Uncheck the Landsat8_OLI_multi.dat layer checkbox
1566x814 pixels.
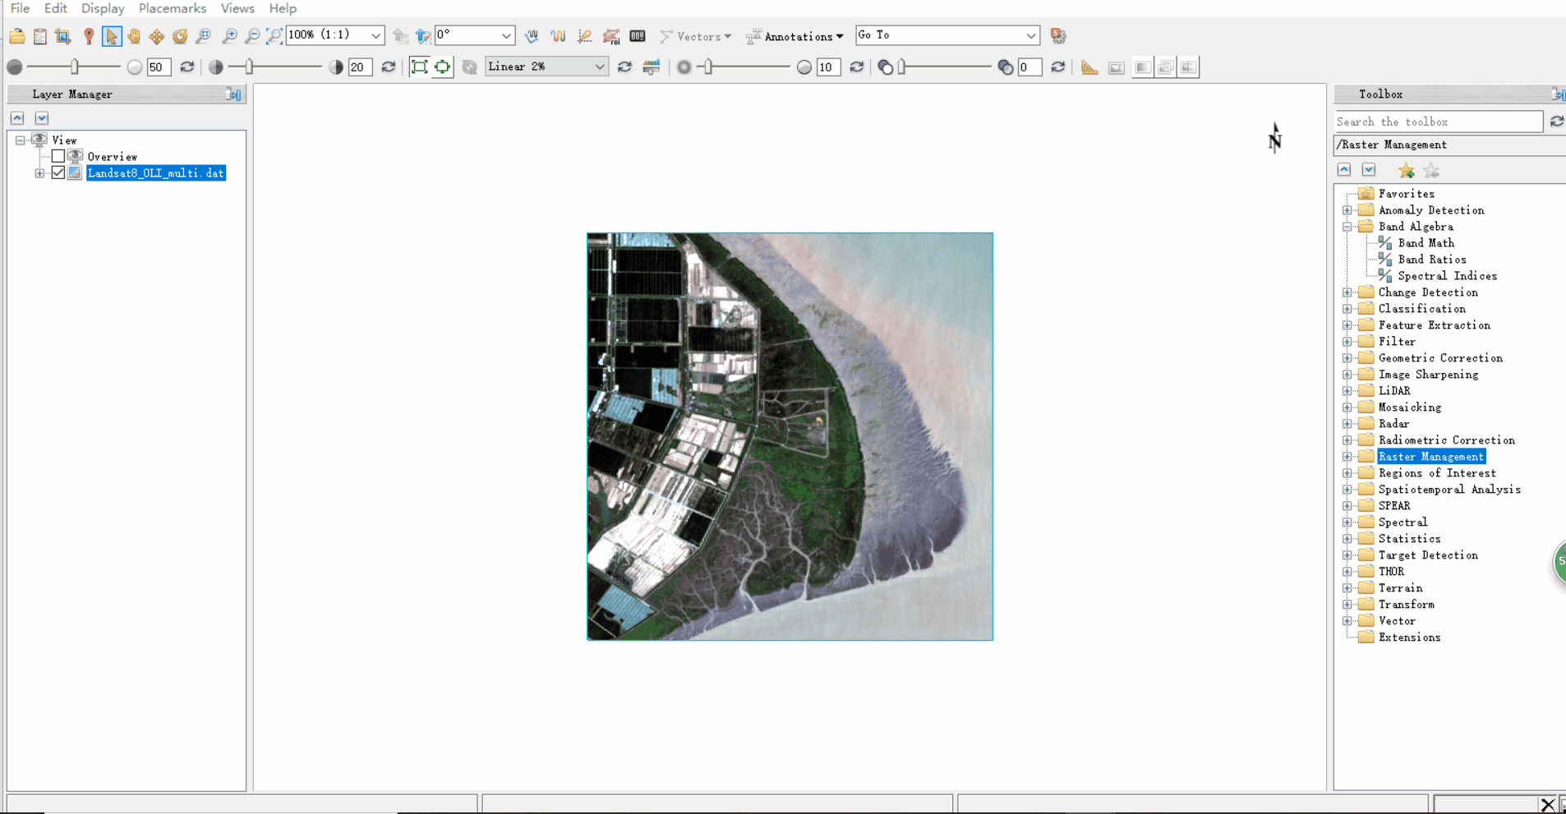58,172
